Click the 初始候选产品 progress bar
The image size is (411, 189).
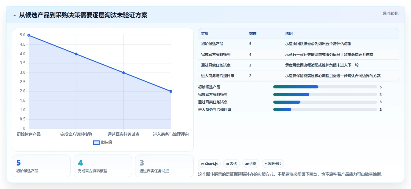tap(325, 87)
